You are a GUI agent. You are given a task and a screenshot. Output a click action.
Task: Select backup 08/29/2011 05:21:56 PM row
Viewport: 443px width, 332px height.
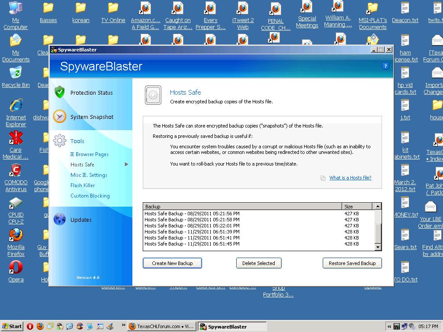click(x=259, y=214)
